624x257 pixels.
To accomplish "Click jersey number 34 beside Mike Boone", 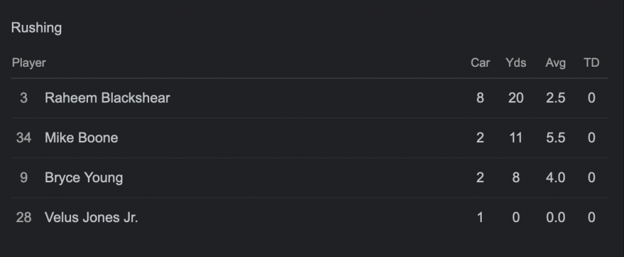I will point(24,138).
